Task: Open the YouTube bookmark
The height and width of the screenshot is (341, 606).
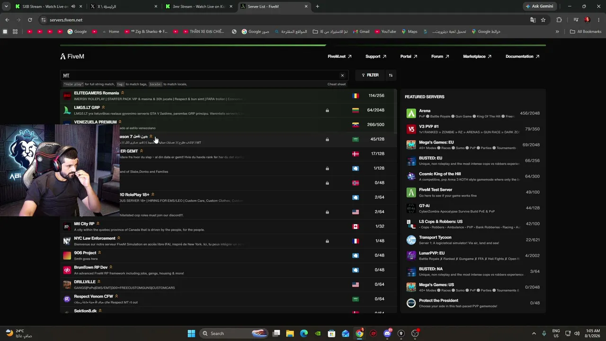Action: coord(385,32)
